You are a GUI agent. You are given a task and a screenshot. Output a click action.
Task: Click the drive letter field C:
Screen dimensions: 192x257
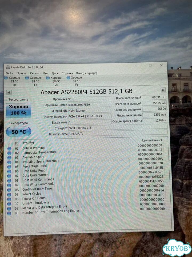[90, 122]
